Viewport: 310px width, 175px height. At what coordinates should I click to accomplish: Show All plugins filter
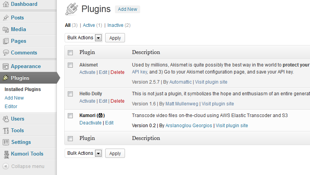68,25
